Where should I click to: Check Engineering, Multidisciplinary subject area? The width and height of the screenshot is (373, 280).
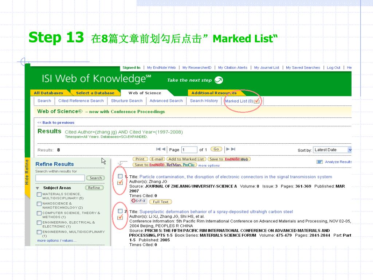[x=39, y=232]
